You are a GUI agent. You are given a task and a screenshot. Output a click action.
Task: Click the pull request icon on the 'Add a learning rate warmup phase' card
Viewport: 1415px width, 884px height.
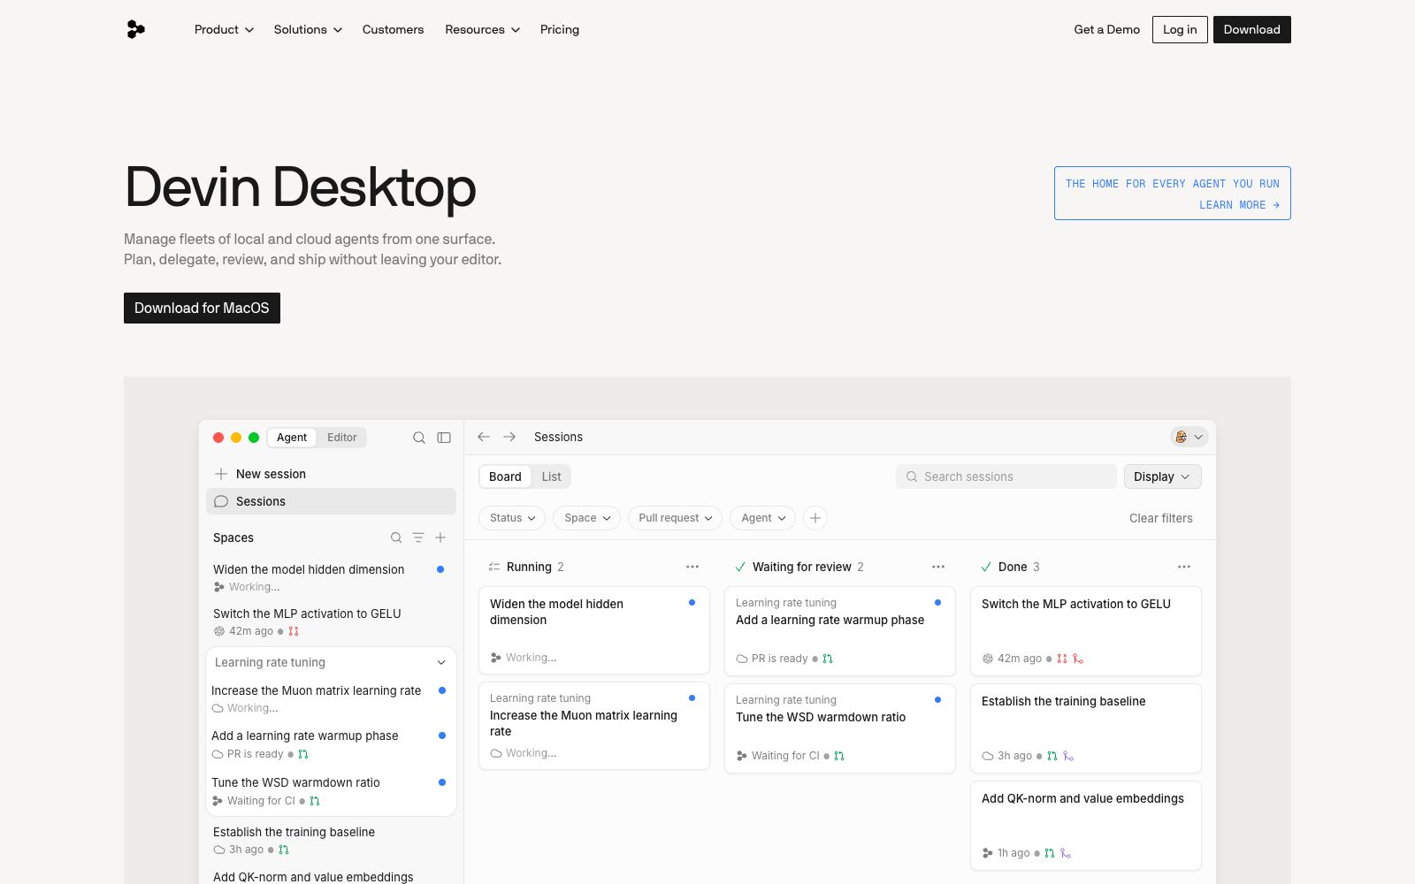click(x=828, y=659)
